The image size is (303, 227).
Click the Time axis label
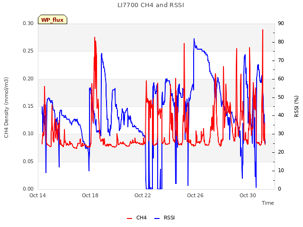click(x=268, y=203)
